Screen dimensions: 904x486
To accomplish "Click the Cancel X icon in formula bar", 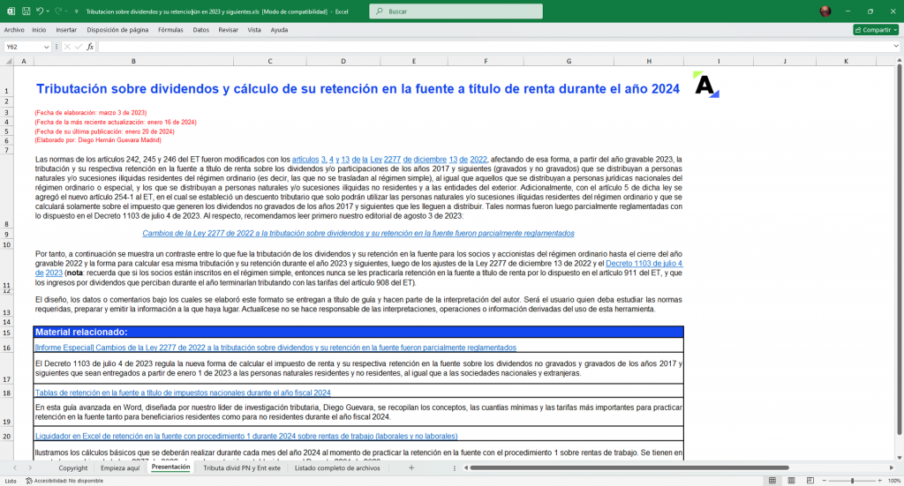I will click(67, 48).
